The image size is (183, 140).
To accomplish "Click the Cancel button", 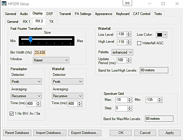I will (x=145, y=133).
